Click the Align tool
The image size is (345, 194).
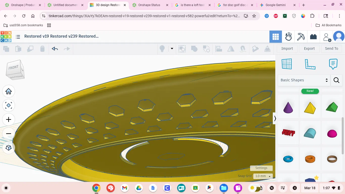(x=219, y=49)
